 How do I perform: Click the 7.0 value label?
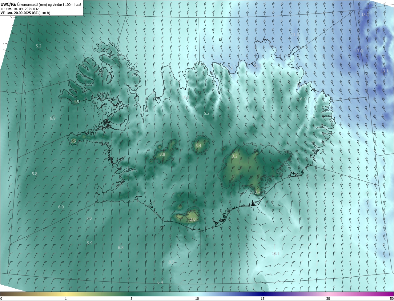(x=89, y=218)
